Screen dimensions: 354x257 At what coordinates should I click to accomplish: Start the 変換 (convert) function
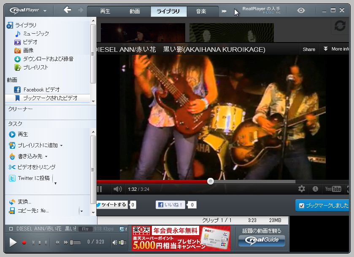point(22,201)
